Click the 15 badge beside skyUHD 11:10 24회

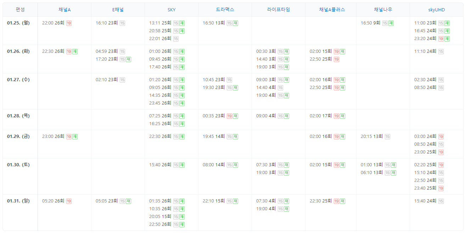441,51
